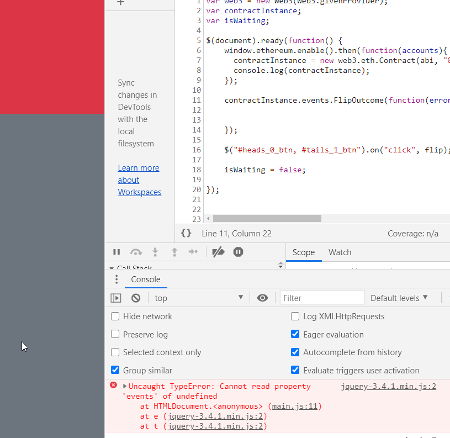Click the red error icon in console
The image size is (450, 438).
pos(114,385)
